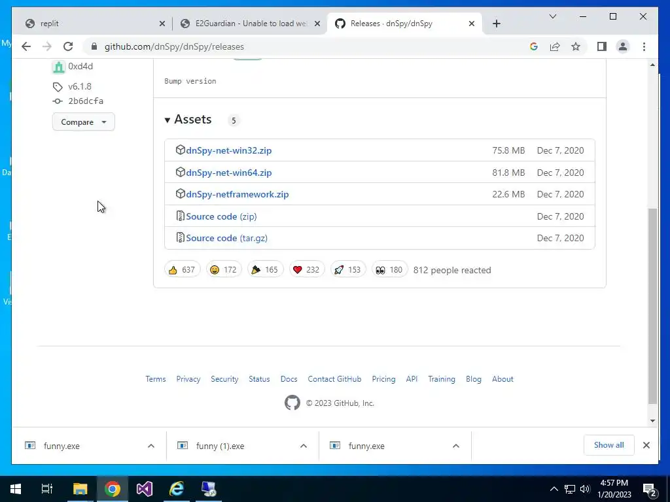The width and height of the screenshot is (670, 502).
Task: Click the browser forward arrow
Action: [47, 46]
